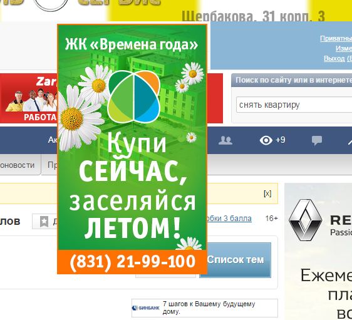Click the Binbank logo
The width and height of the screenshot is (352, 320).
tap(146, 308)
